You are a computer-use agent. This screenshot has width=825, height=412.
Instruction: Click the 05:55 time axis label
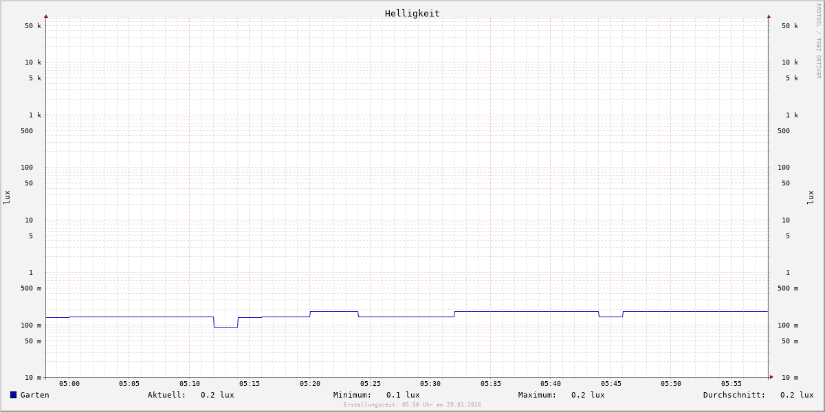pos(731,384)
